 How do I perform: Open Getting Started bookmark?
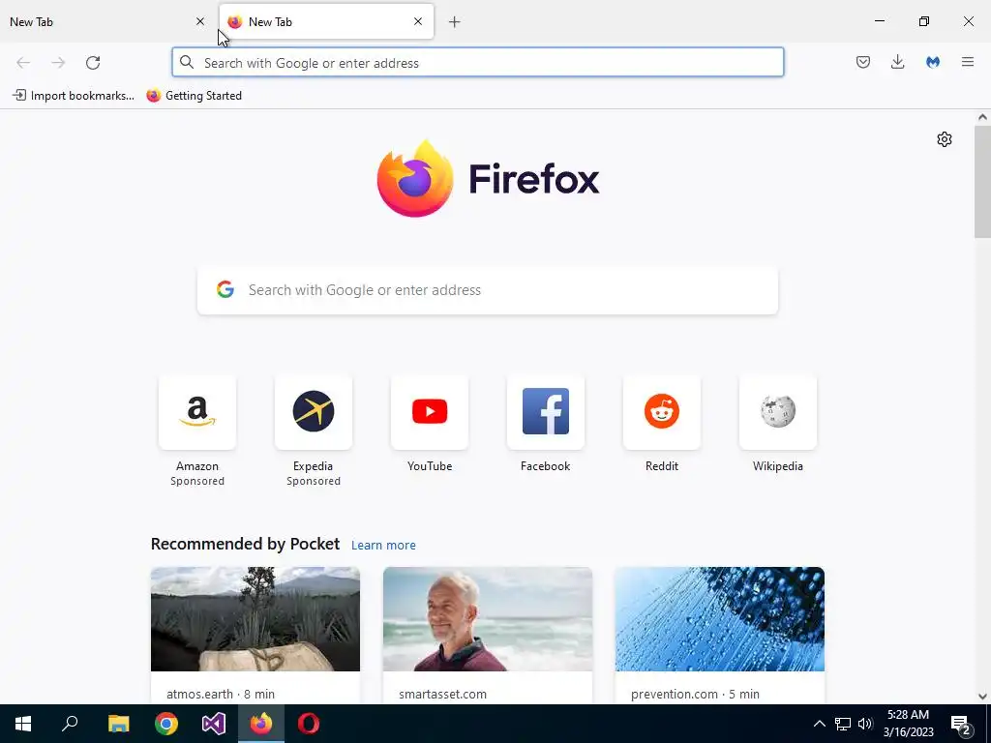coord(194,96)
